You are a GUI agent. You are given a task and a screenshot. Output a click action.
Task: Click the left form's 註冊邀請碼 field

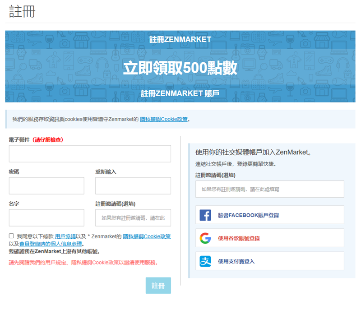point(133,217)
